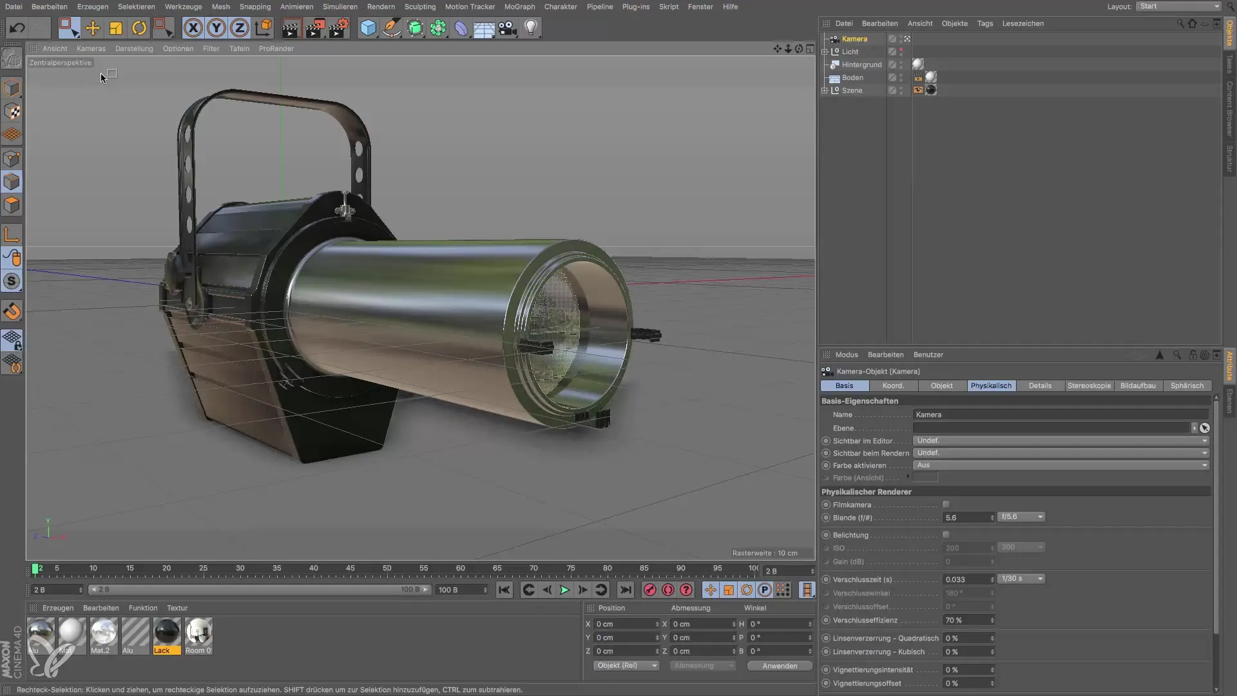This screenshot has width=1237, height=696.
Task: Open material manager Erzeugen menu
Action: 58,608
